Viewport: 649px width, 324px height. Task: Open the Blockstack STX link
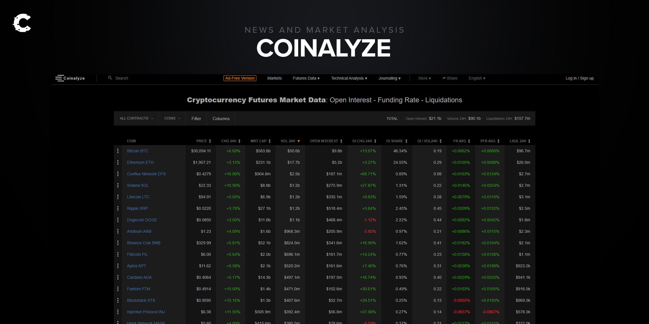[141, 301]
